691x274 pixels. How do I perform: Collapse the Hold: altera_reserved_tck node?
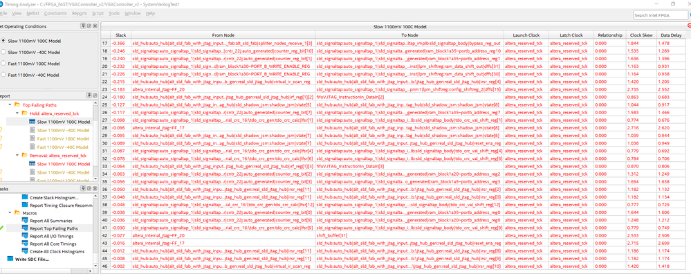point(17,113)
